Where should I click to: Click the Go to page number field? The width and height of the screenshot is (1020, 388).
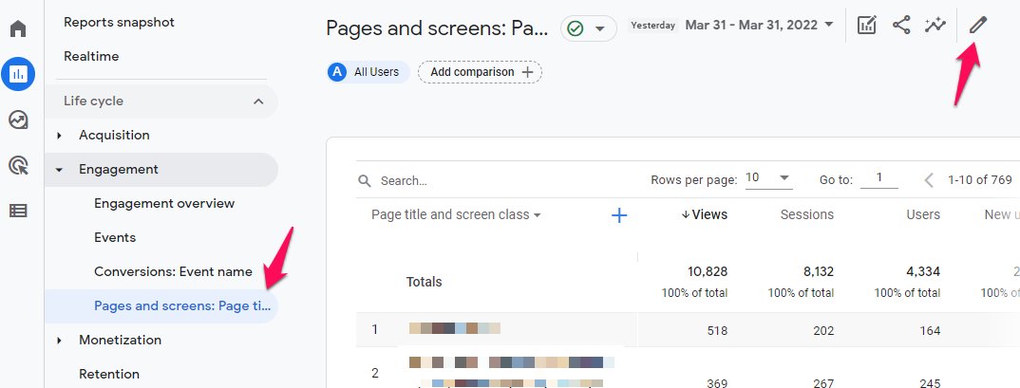(x=878, y=178)
